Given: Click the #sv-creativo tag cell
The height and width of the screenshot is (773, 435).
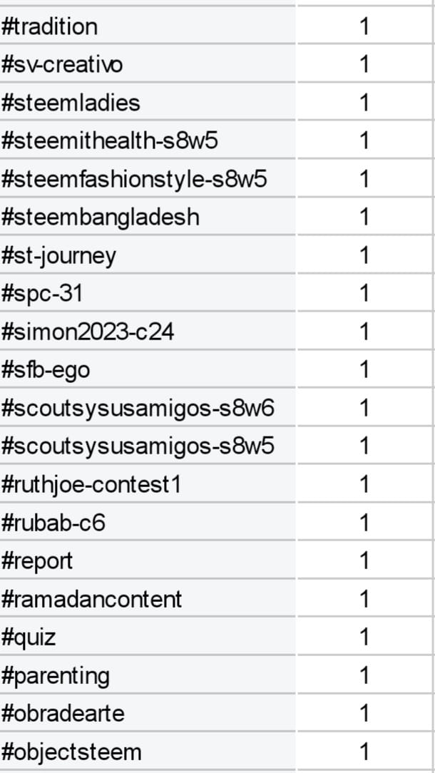Looking at the screenshot, I should click(x=148, y=63).
